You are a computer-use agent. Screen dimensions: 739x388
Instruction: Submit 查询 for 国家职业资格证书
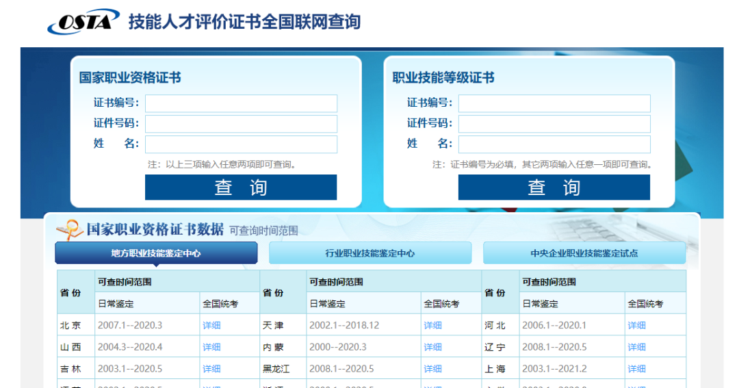pyautogui.click(x=241, y=187)
